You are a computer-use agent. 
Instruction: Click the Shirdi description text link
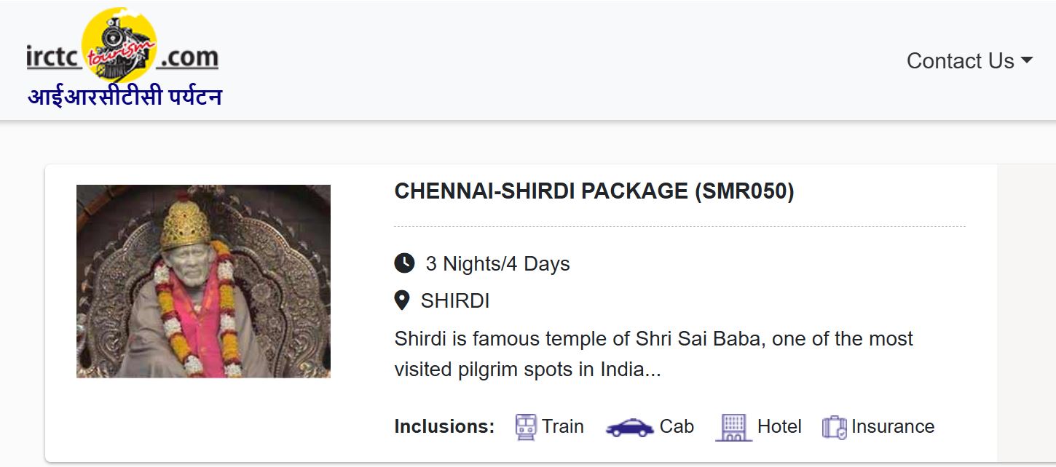(653, 354)
